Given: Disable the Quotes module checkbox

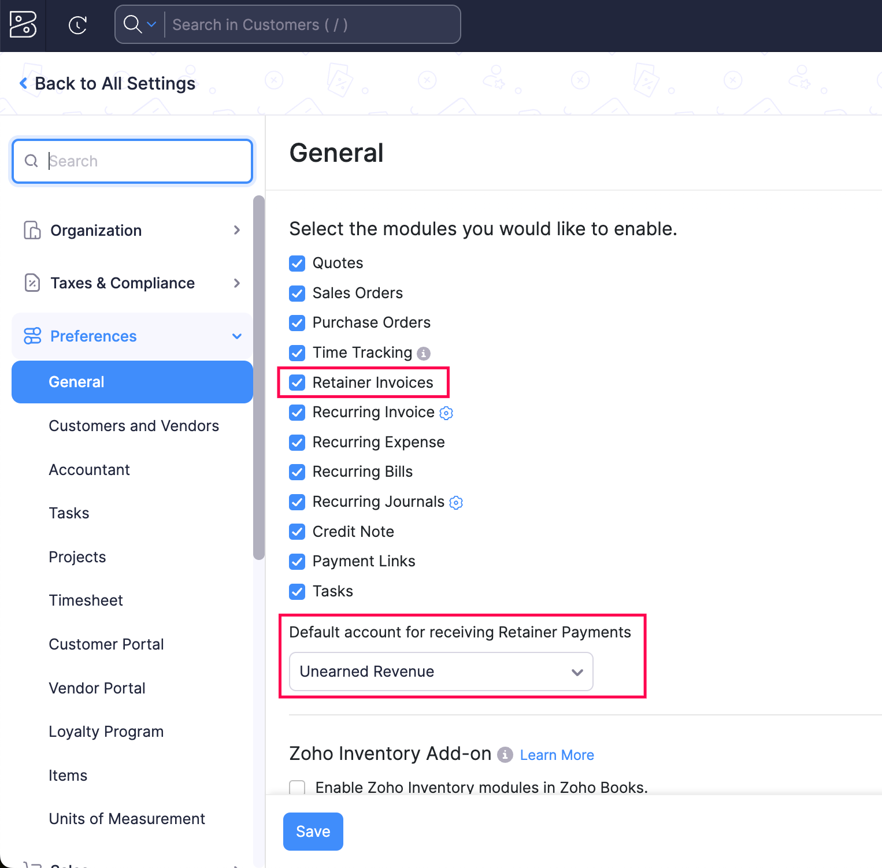Looking at the screenshot, I should (297, 263).
